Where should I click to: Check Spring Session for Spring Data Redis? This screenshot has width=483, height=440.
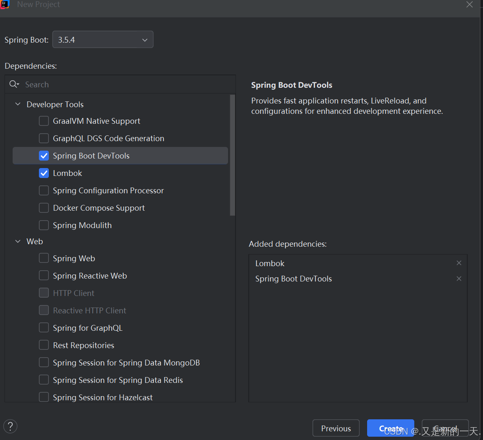[44, 380]
